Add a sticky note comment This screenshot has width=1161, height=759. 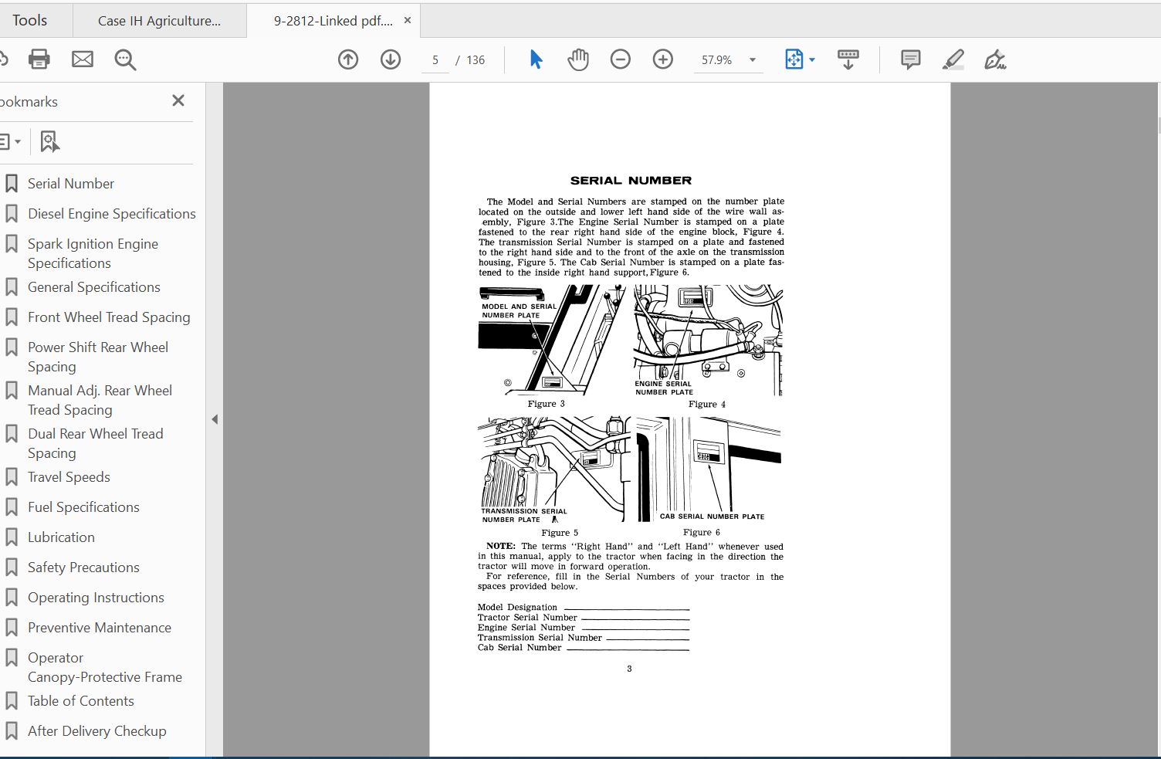point(909,59)
